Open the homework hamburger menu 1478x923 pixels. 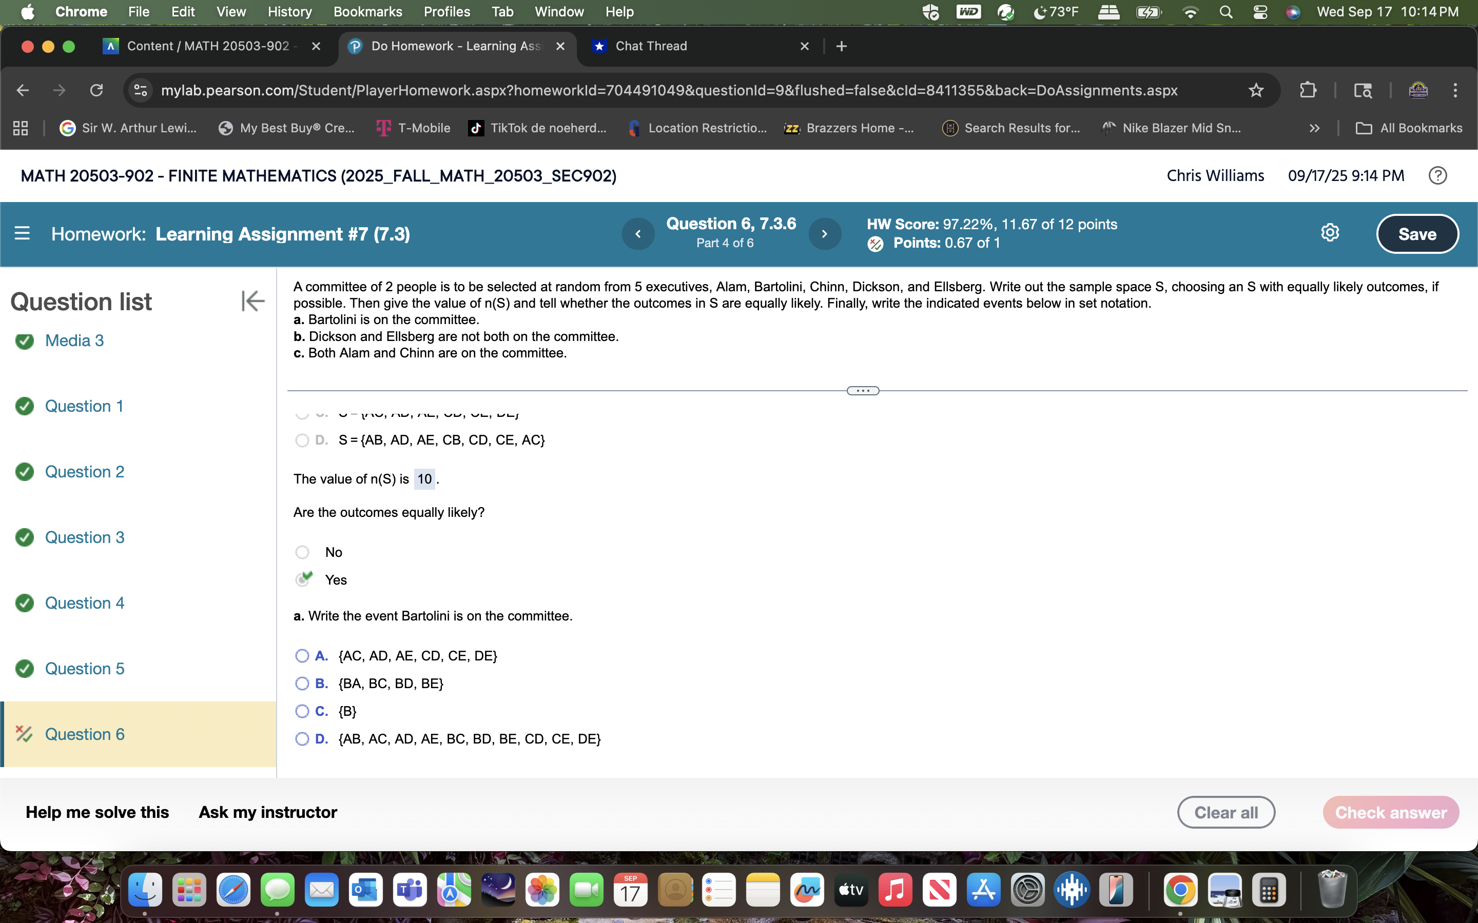click(x=23, y=233)
